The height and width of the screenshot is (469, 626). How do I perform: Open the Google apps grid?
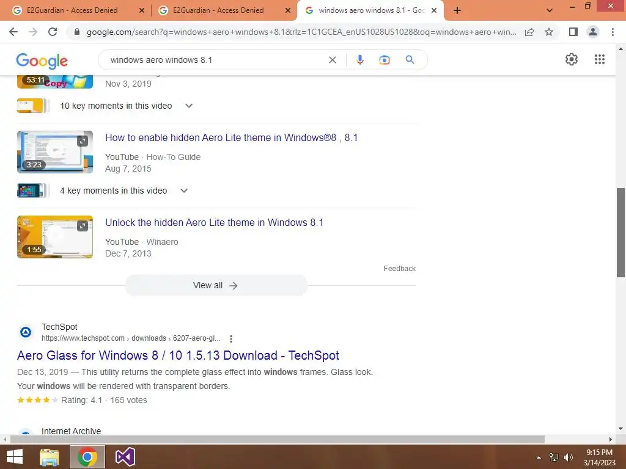pos(600,59)
